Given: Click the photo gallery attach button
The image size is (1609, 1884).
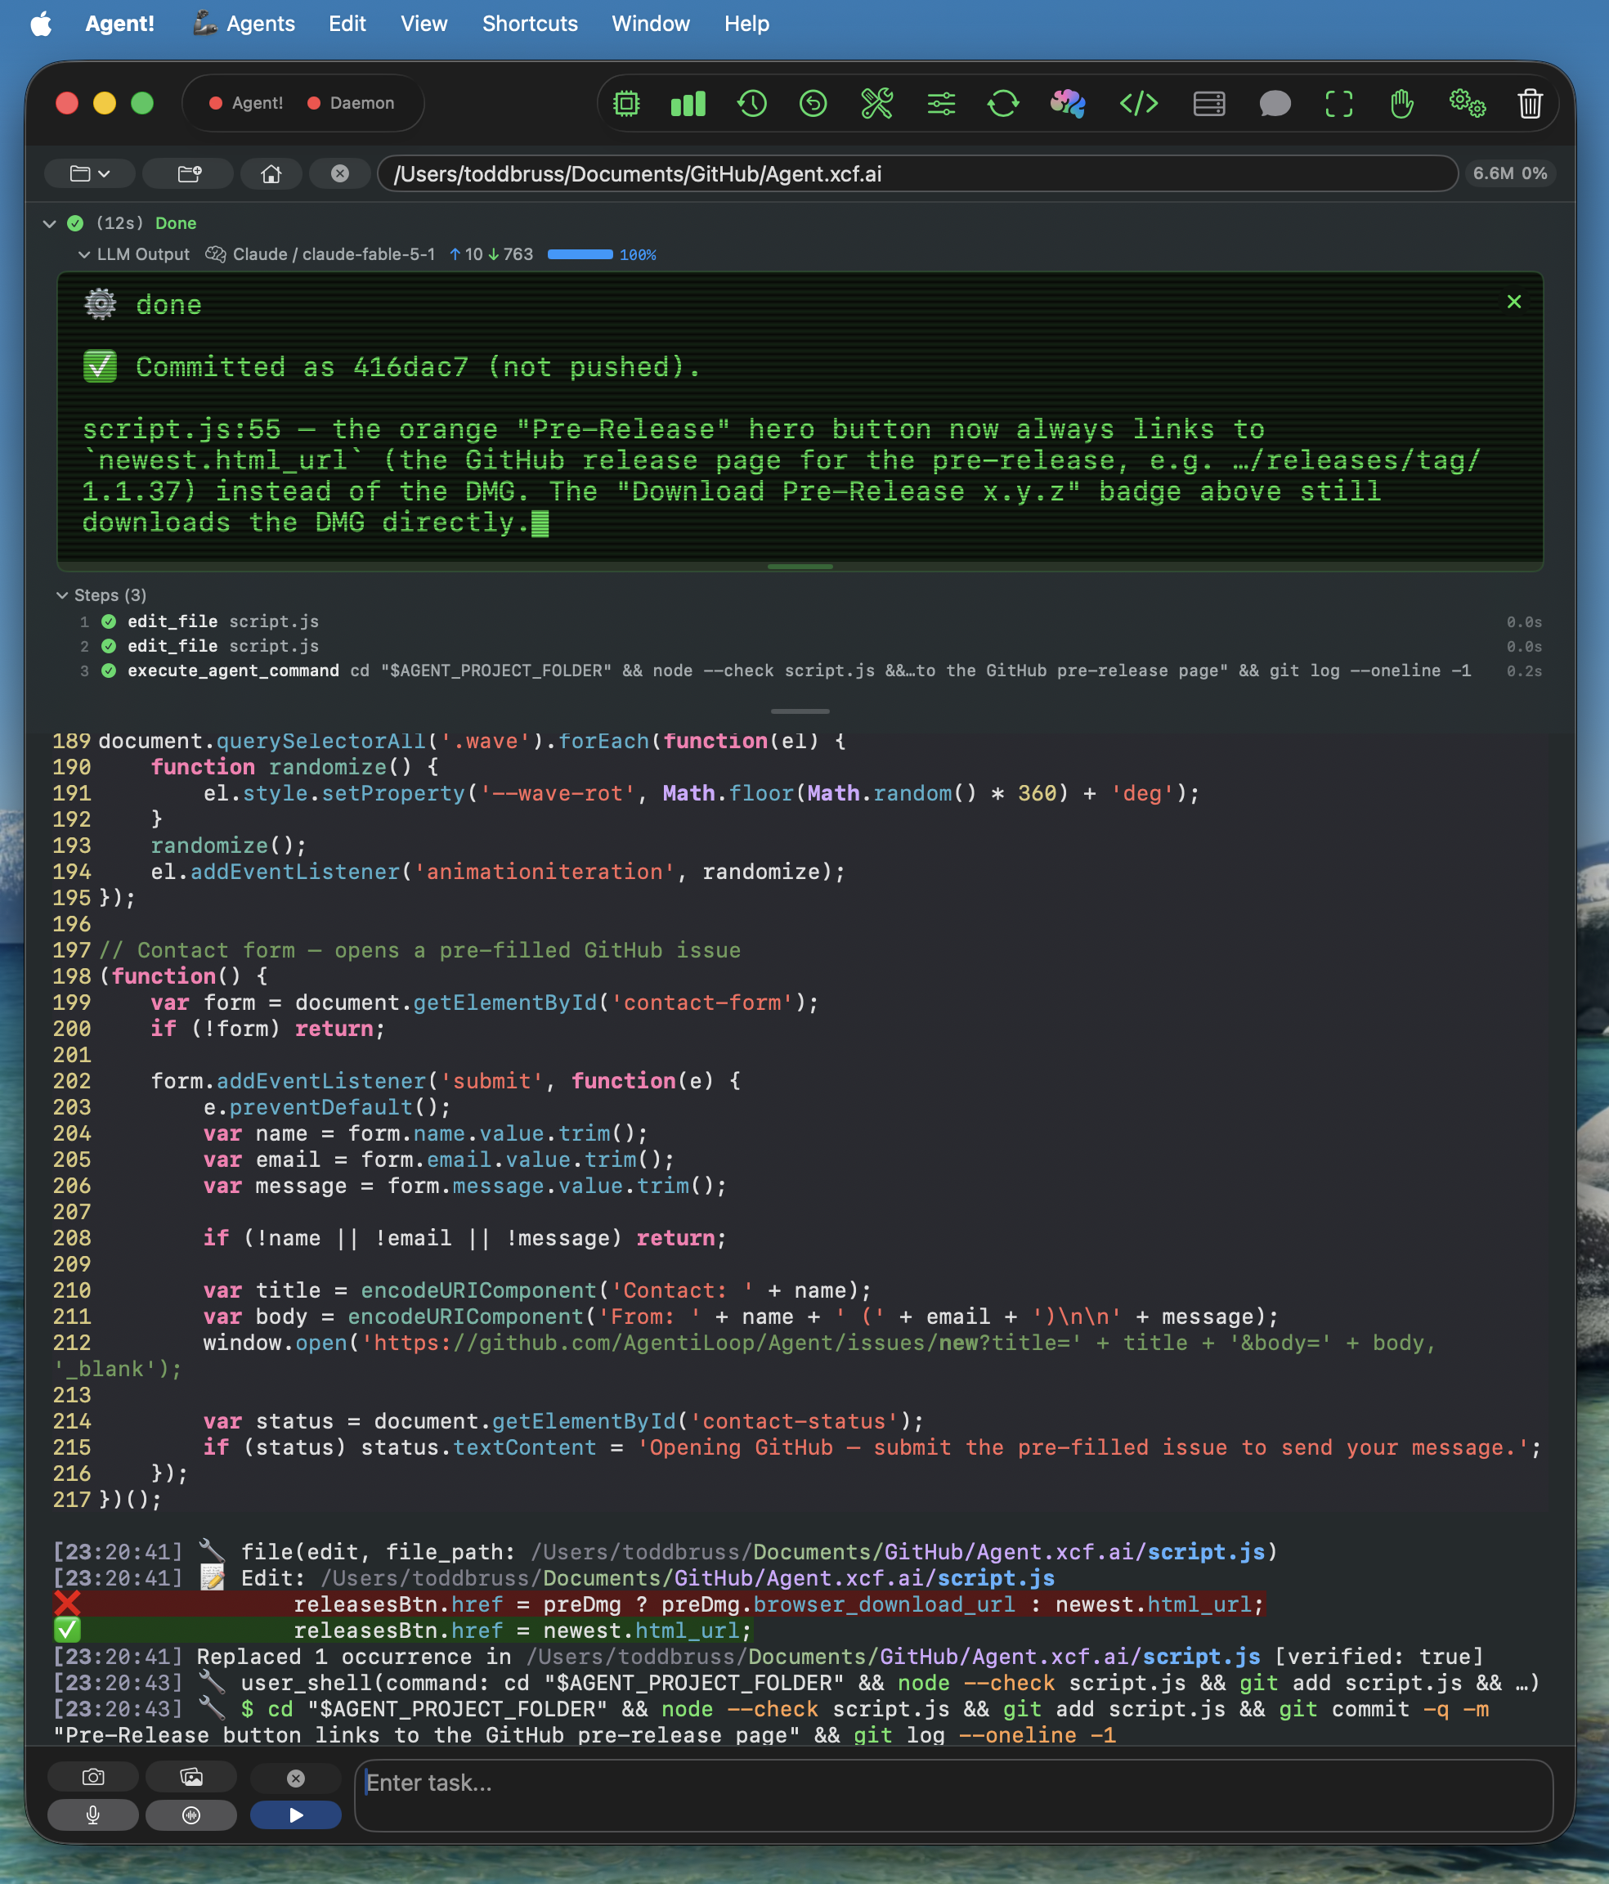Looking at the screenshot, I should point(190,1777).
